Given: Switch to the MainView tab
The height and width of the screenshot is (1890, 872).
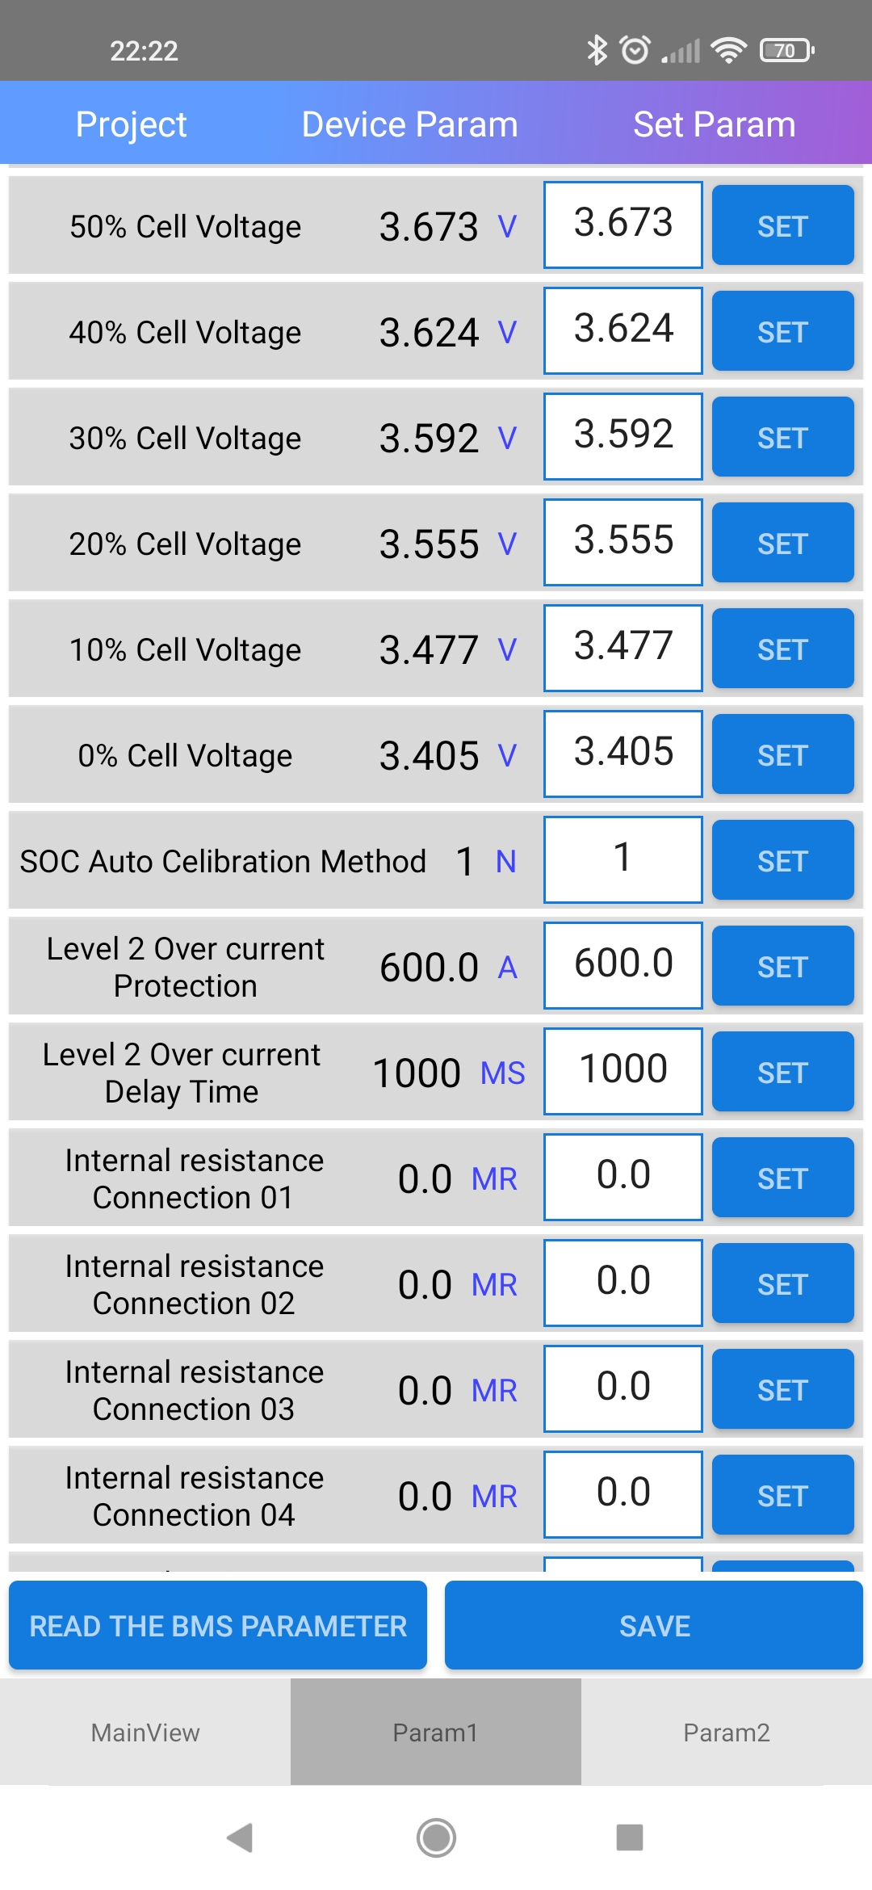Looking at the screenshot, I should point(145,1732).
